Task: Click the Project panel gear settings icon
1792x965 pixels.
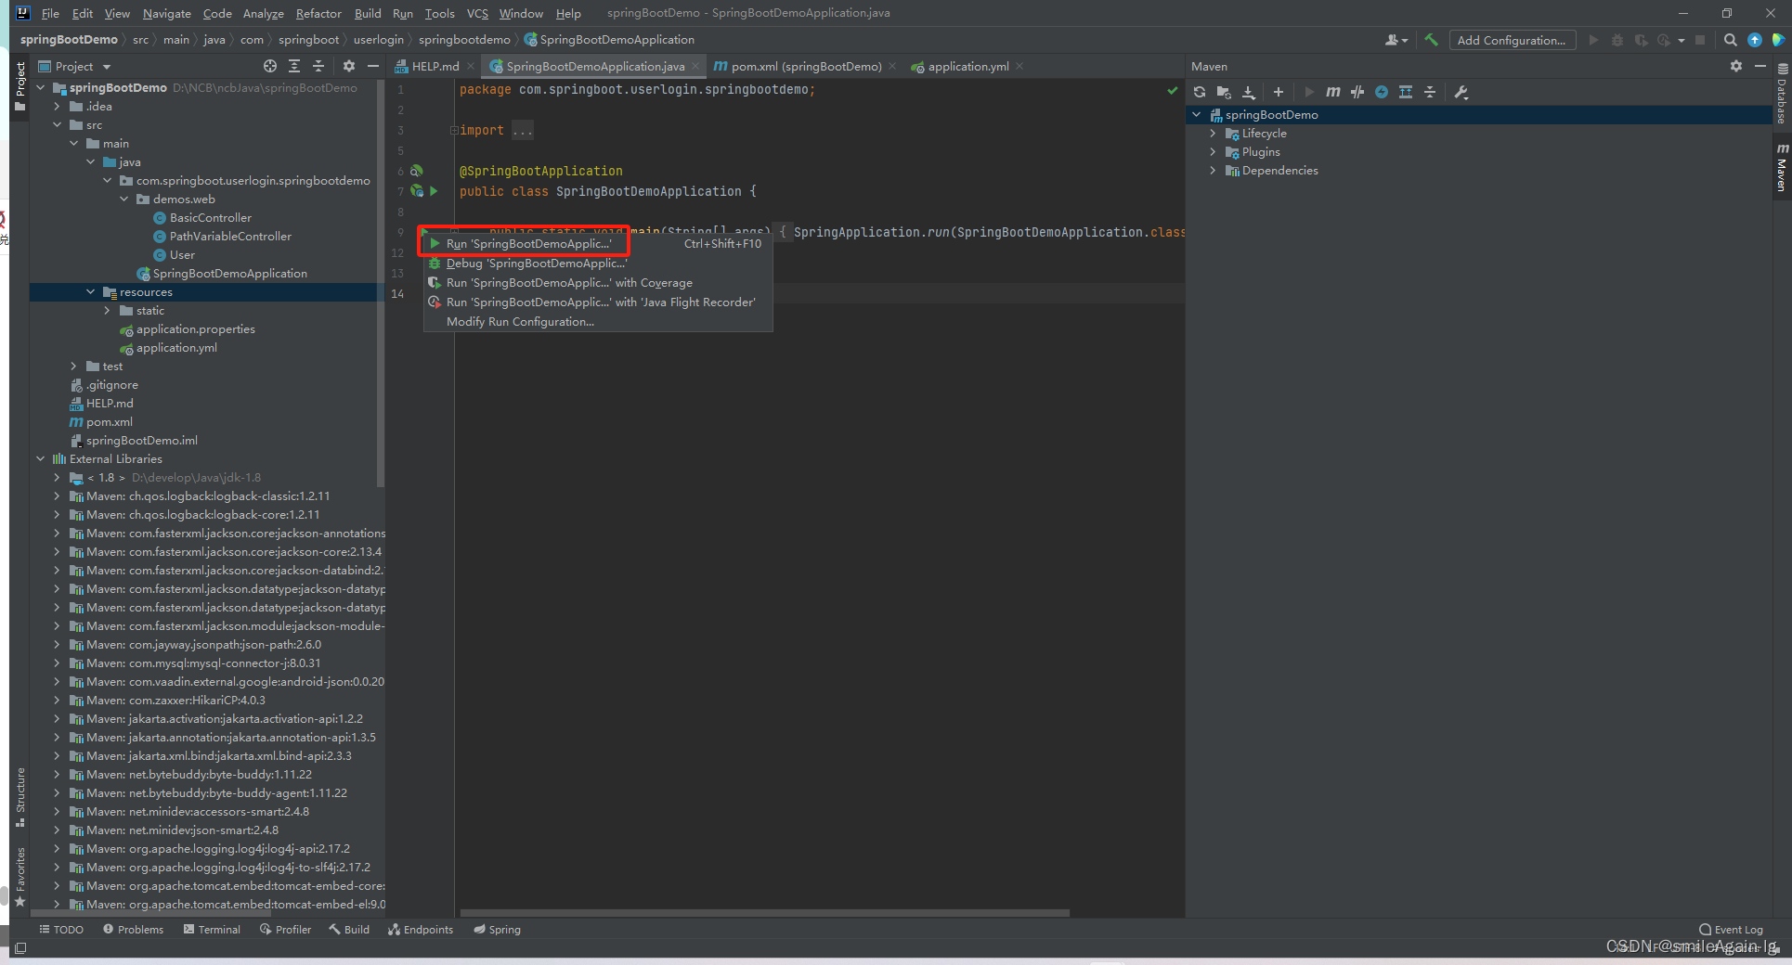Action: (x=349, y=66)
